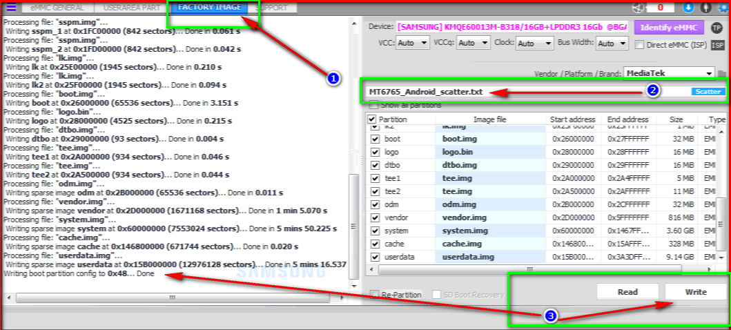Click the dark ISP square icon
Viewport: 731px width, 330px height.
pyautogui.click(x=718, y=45)
